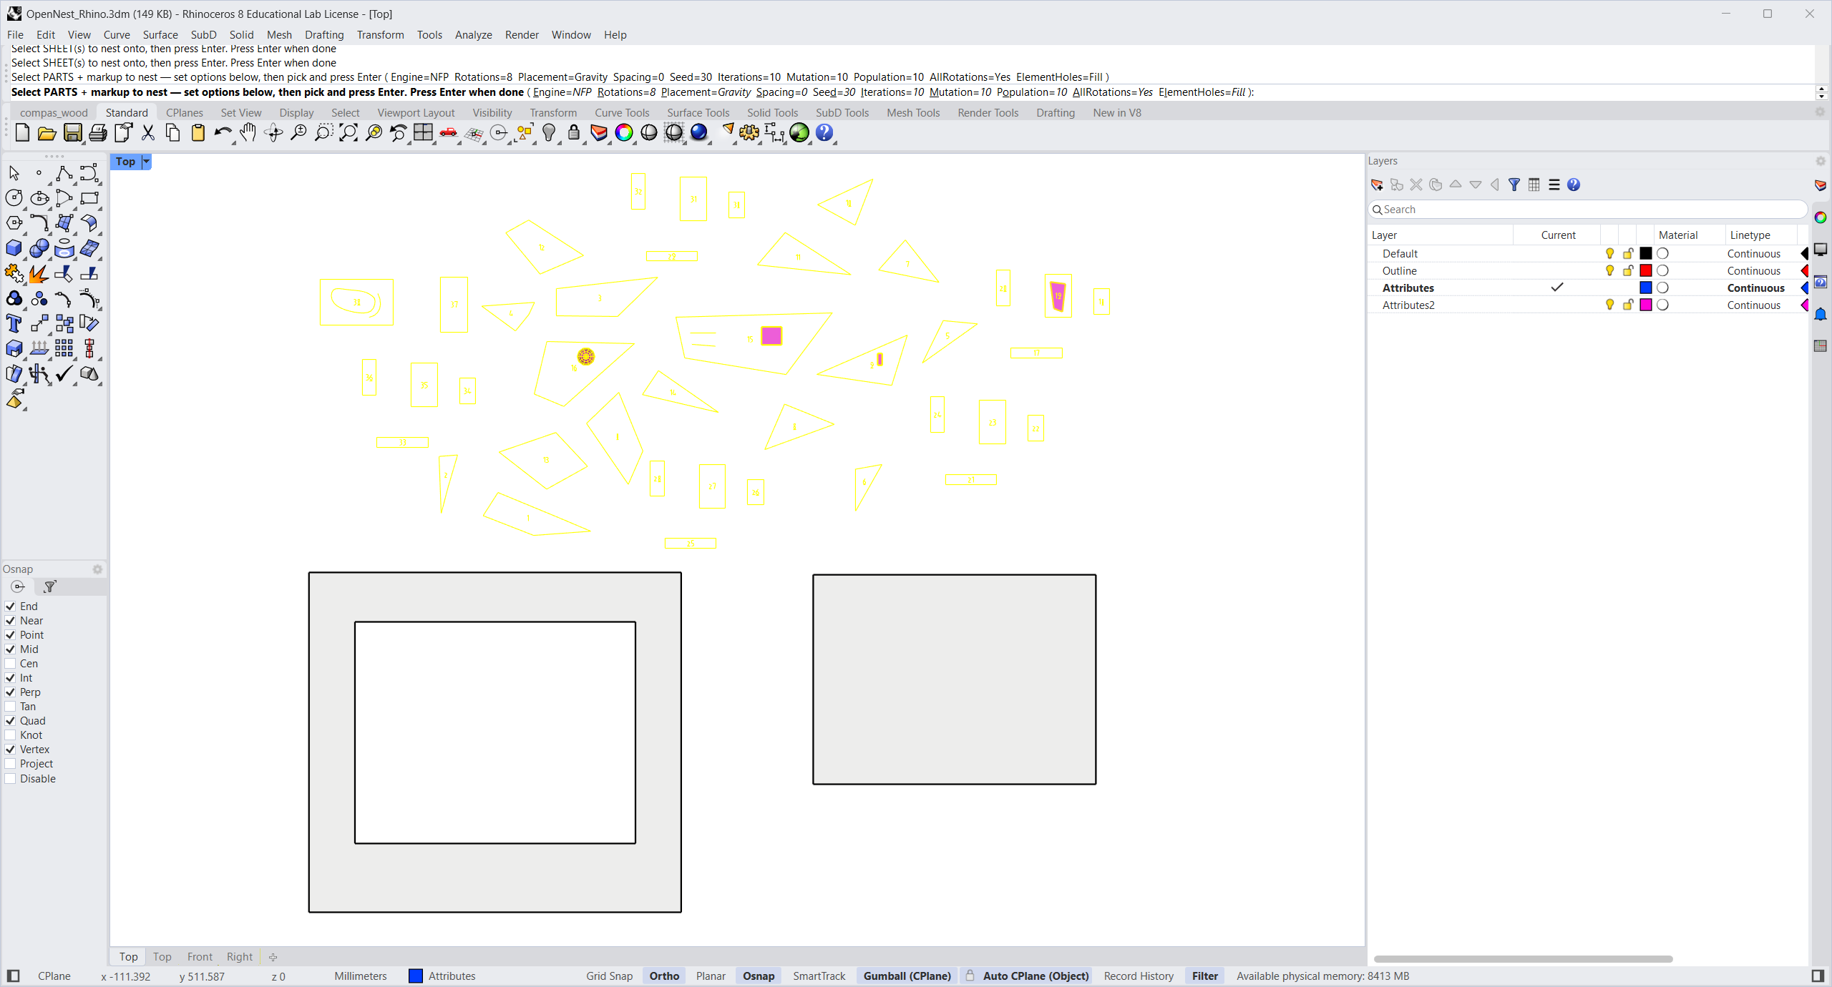Click the Array grid tool icon
Viewport: 1832px width, 987px height.
[64, 348]
